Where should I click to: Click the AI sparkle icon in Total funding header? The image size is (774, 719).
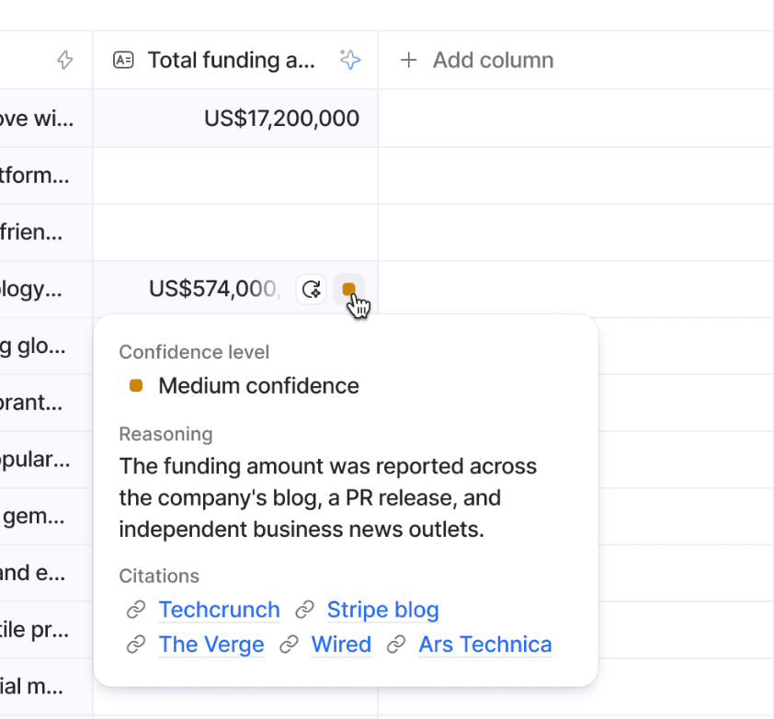click(x=349, y=61)
